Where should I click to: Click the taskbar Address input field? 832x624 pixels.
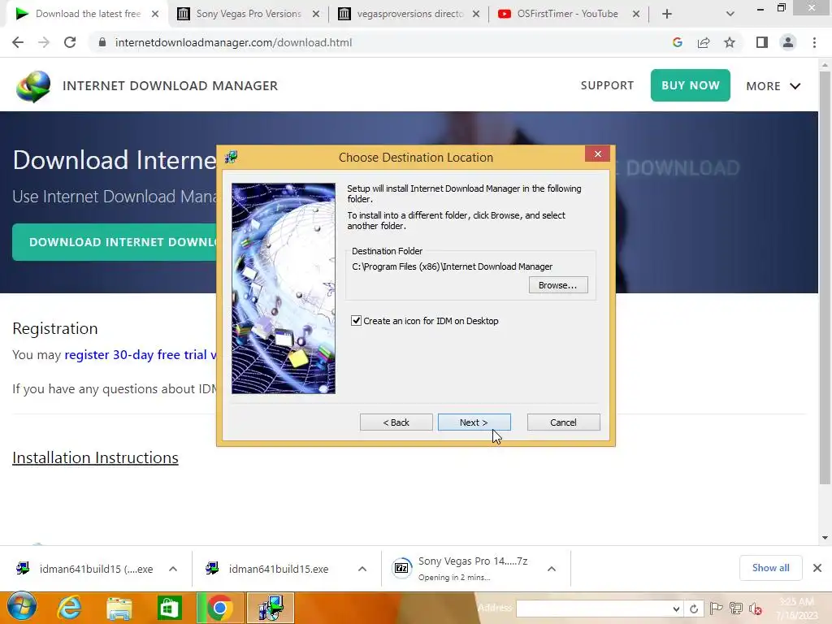click(594, 609)
